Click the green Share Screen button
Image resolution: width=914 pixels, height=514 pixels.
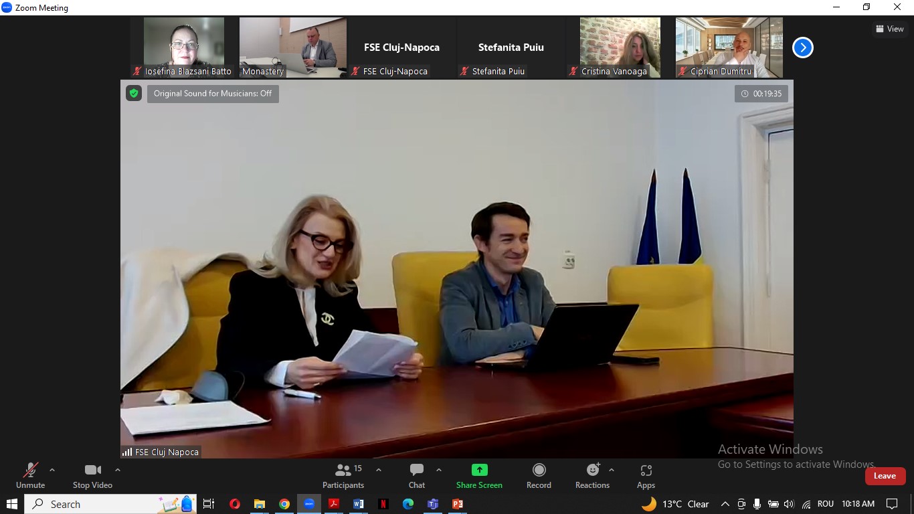(x=479, y=476)
